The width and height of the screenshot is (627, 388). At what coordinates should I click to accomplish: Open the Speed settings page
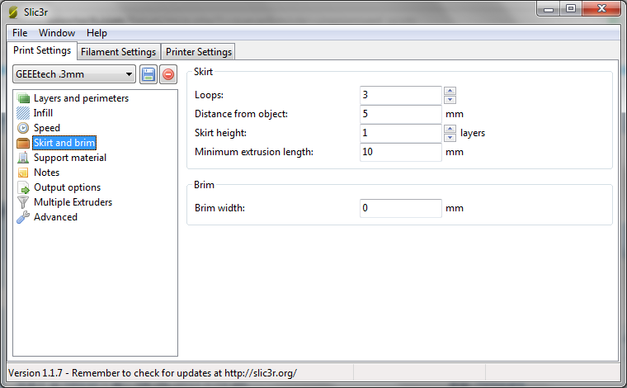[47, 128]
